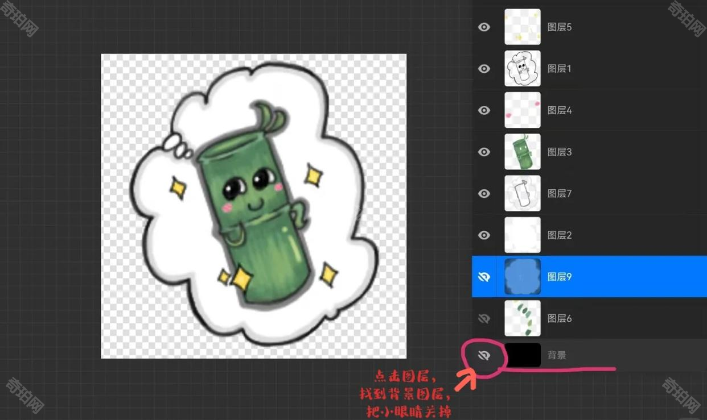Select the 图层4 thumbnail with pink blush
707x420 pixels.
(x=523, y=110)
